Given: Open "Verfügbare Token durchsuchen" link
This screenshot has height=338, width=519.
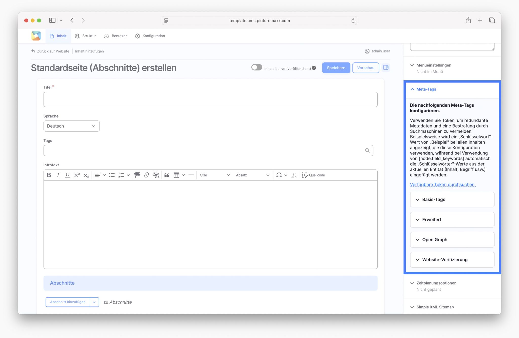Looking at the screenshot, I should 442,185.
